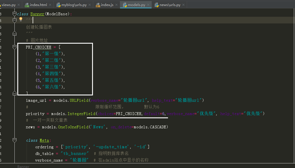
Task: Click the default=6 argument
Action: 154,114
